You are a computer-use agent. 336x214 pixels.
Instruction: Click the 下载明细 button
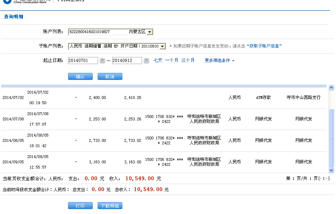[110, 206]
